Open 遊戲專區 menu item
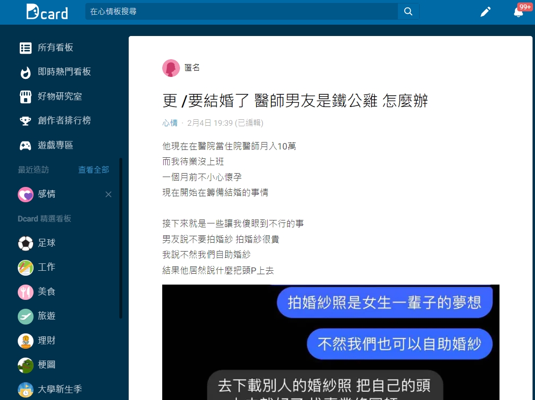The height and width of the screenshot is (400, 535). 55,145
